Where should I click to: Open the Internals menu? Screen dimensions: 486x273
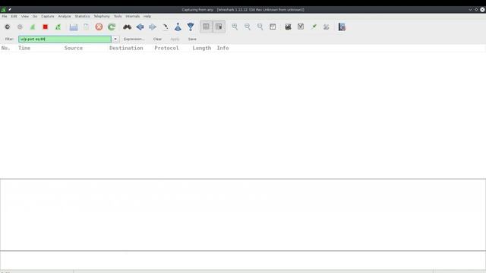click(132, 16)
